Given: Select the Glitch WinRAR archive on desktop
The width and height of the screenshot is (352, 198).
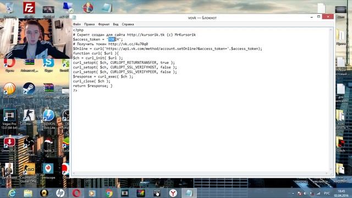Looking at the screenshot, I should pos(48,90).
